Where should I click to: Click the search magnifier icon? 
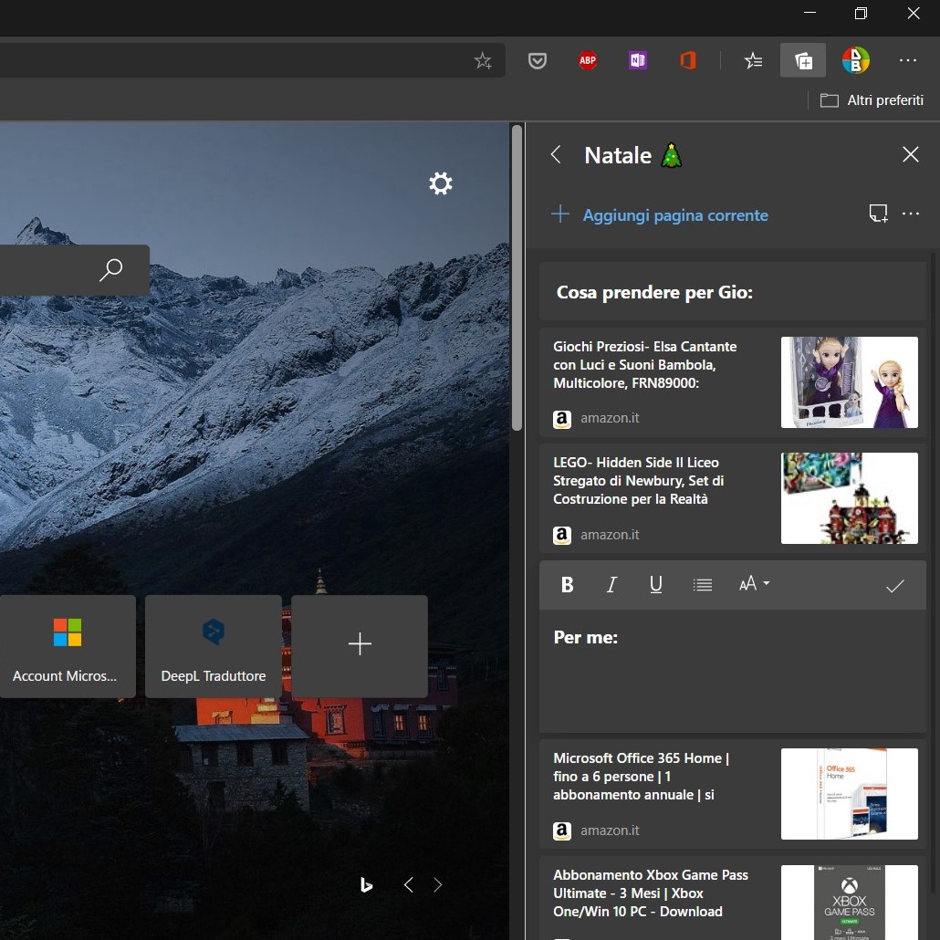[x=111, y=270]
